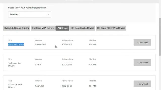Click release date of AMD BlueTooth Drivers
Image resolution: width=161 pixels, height=90 pixels.
pos(67,86)
